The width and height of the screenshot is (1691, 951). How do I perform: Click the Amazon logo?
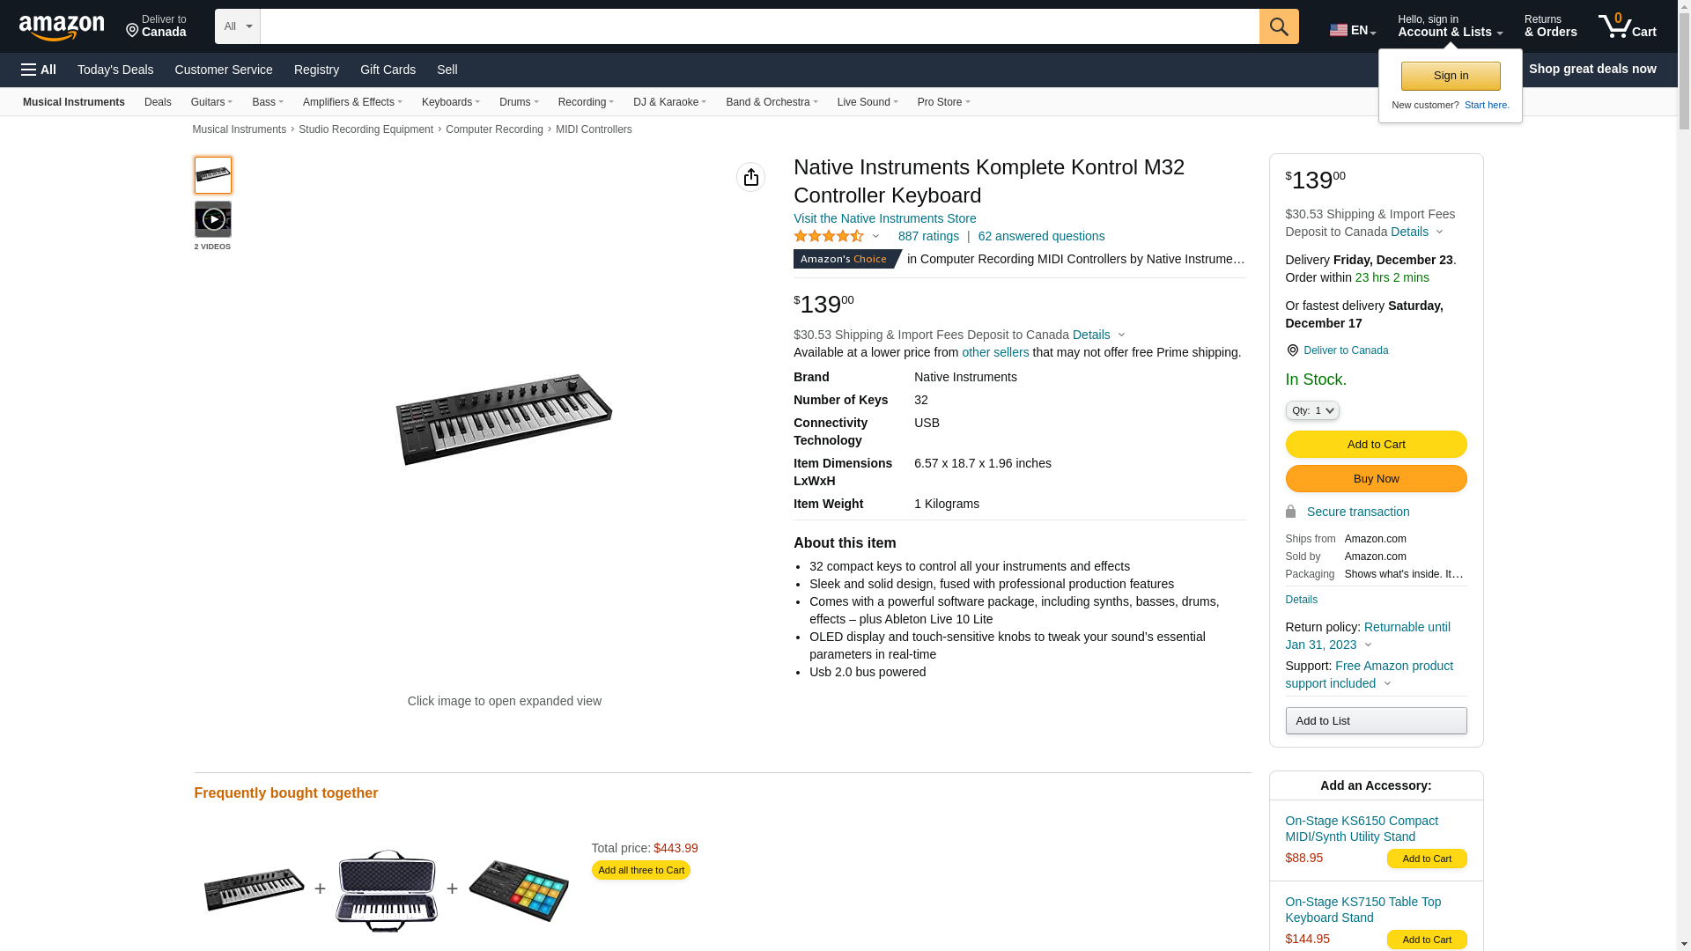point(62,27)
